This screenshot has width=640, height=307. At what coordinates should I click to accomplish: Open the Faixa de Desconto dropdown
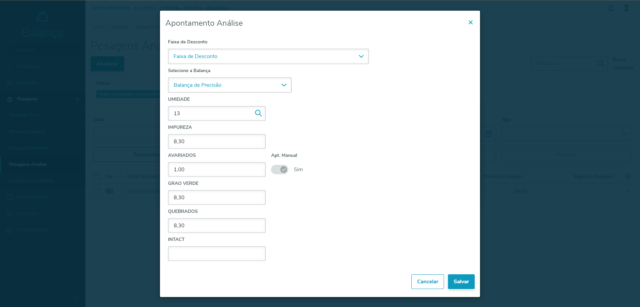coord(268,56)
